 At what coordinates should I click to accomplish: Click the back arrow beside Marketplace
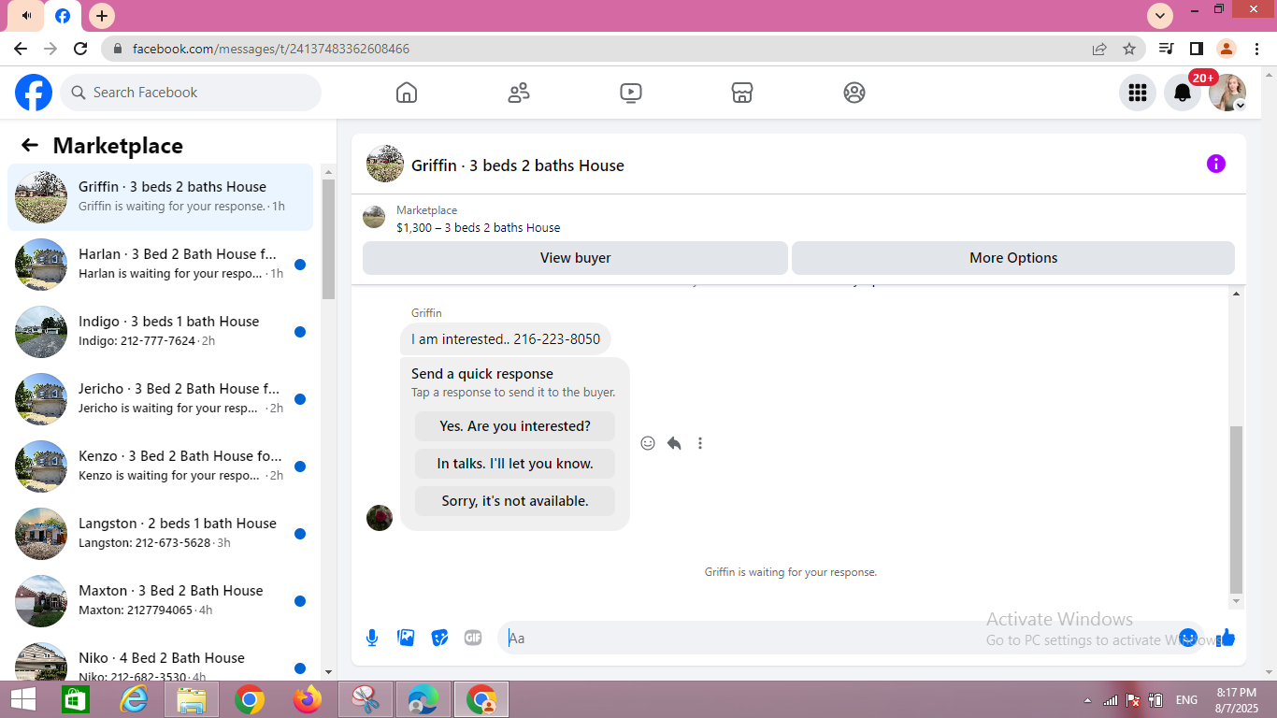(30, 145)
